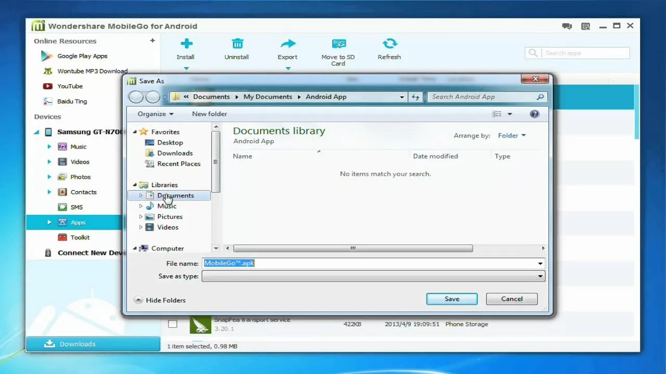Click the Back navigation button in Save As

(136, 97)
